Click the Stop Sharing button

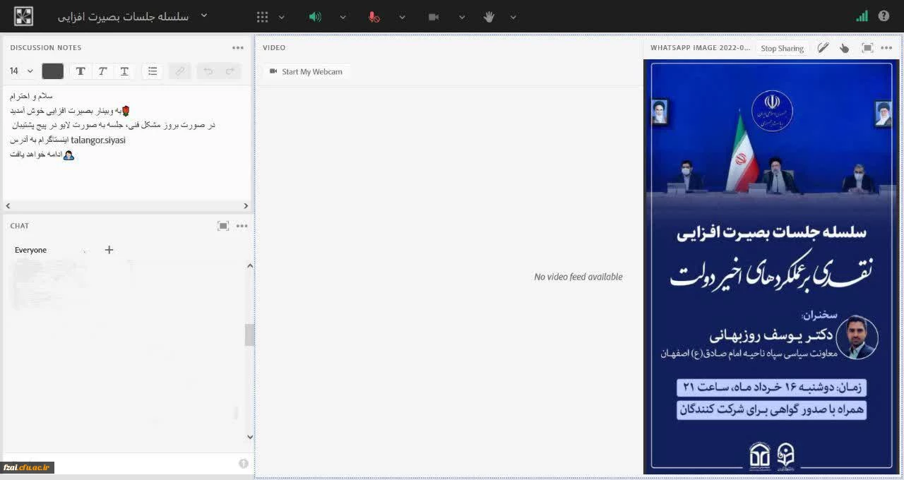point(782,48)
